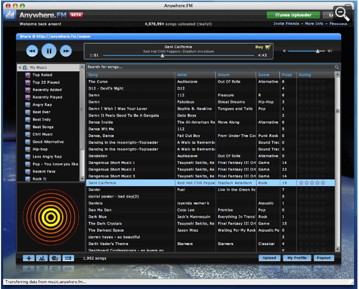Select song The Curse by Audioslave

211,82
